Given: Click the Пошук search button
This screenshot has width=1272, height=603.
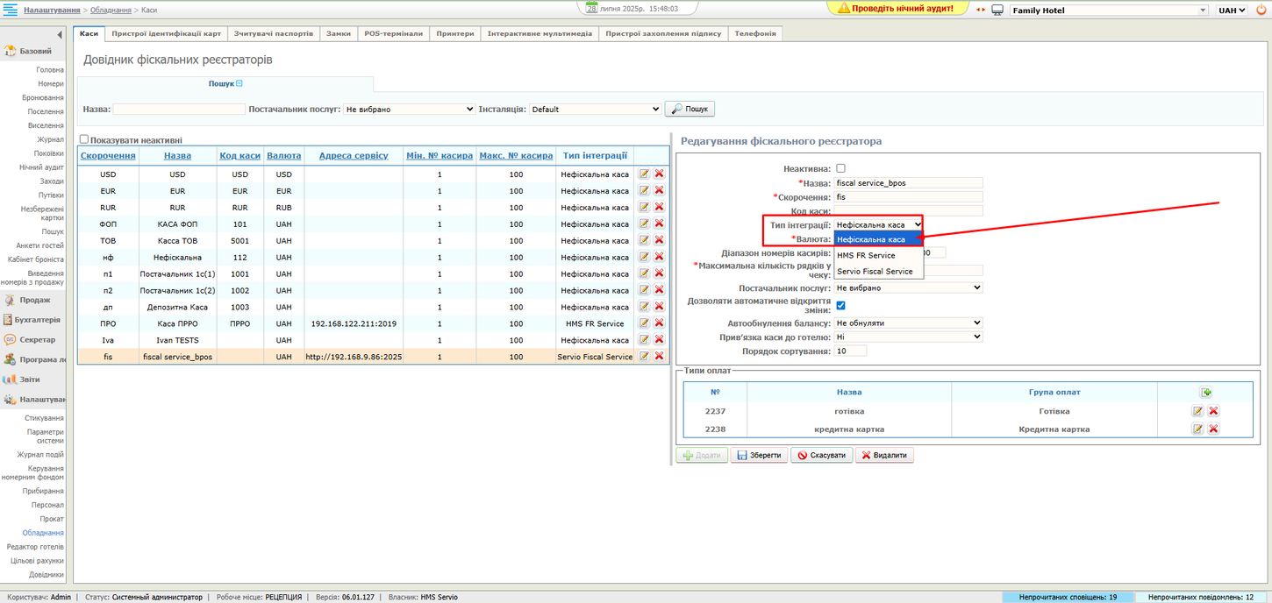Looking at the screenshot, I should 690,110.
